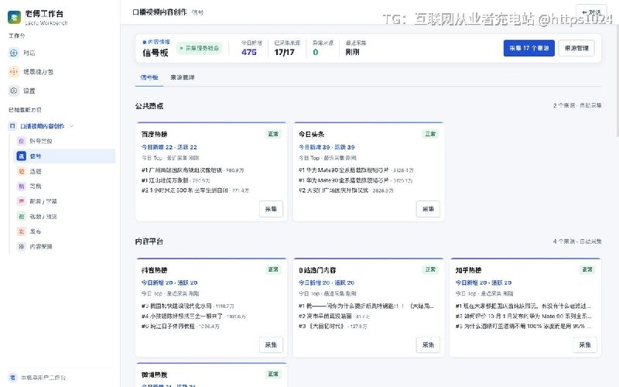Click the 2 个来源 · 自动采集 label
This screenshot has width=619, height=387.
click(577, 105)
